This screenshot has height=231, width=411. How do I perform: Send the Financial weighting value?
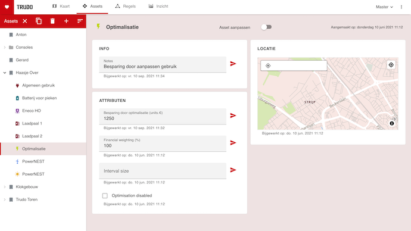pyautogui.click(x=233, y=143)
